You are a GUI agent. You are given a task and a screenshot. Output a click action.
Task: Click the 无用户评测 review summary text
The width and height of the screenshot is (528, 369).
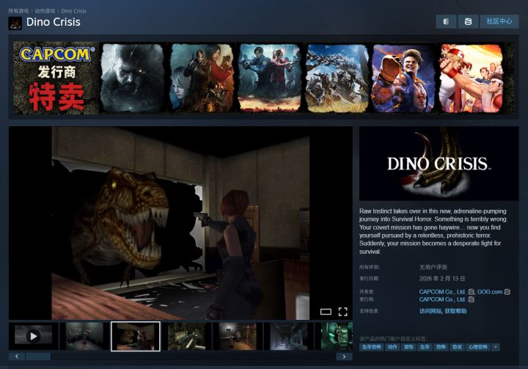(x=433, y=267)
